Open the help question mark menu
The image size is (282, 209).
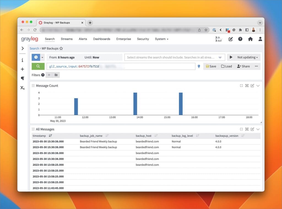240,39
